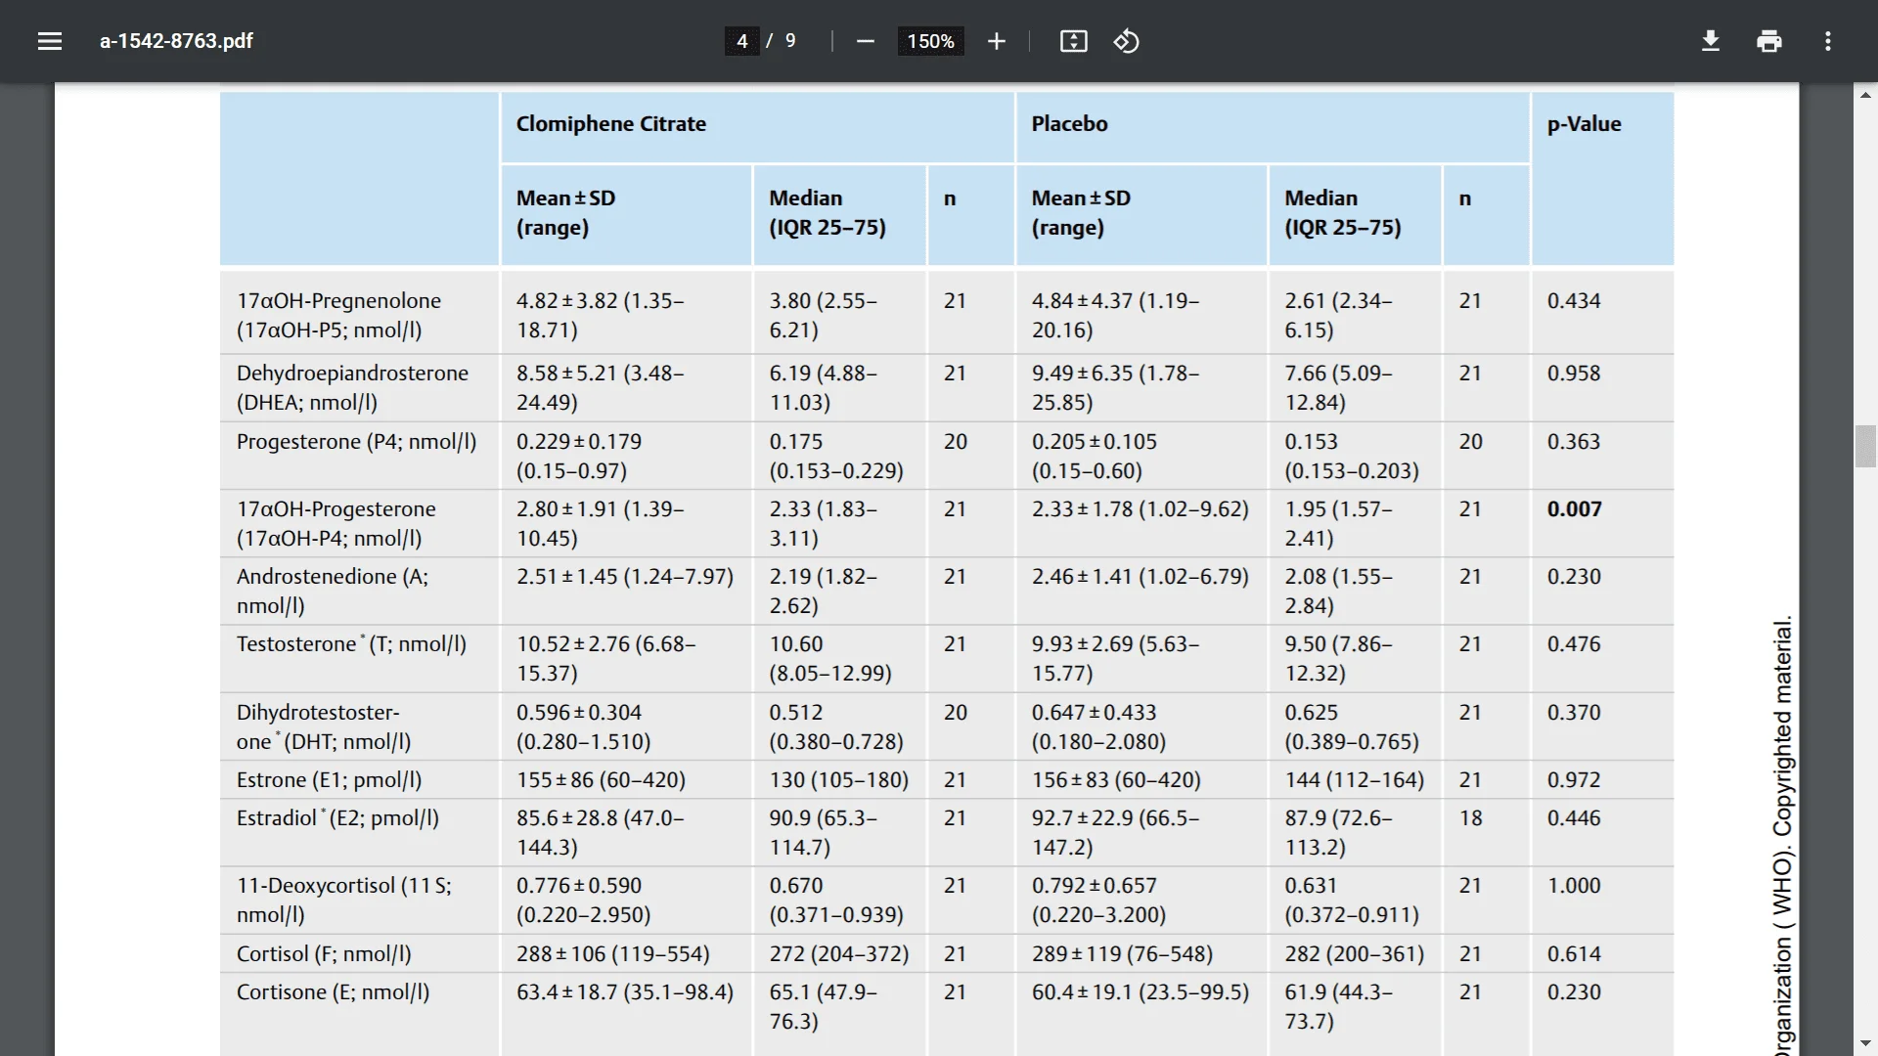
Task: Click the value 2.33±1.78 (1.02–9.62)
Action: tap(1140, 509)
